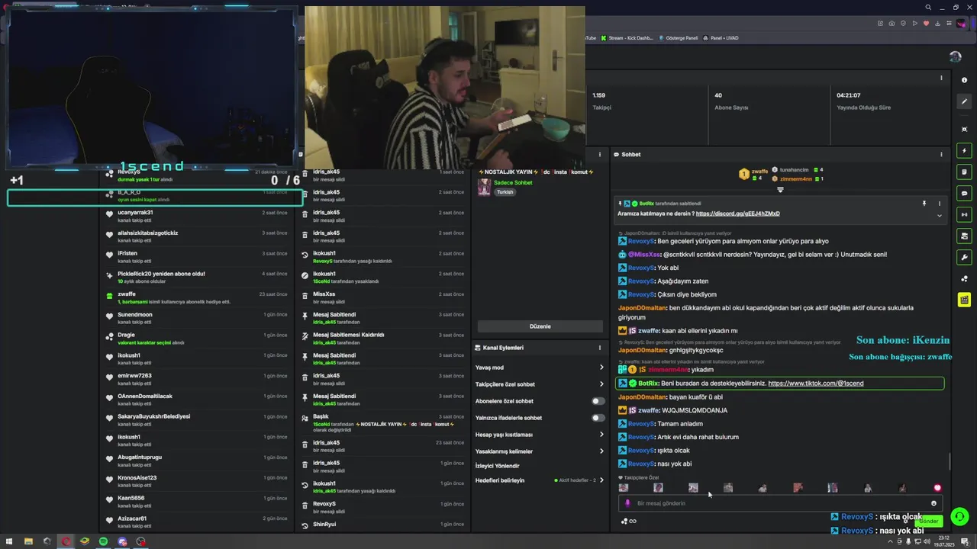Toggle the chat bubble sidebar icon
977x549 pixels.
pos(964,194)
